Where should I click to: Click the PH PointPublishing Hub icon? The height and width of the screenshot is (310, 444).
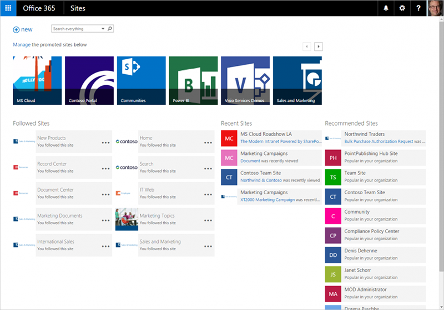(x=333, y=158)
